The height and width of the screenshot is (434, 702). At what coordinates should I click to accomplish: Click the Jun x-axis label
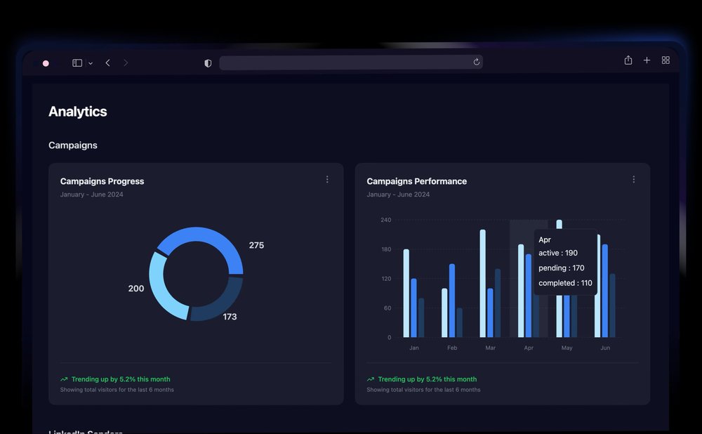[605, 348]
